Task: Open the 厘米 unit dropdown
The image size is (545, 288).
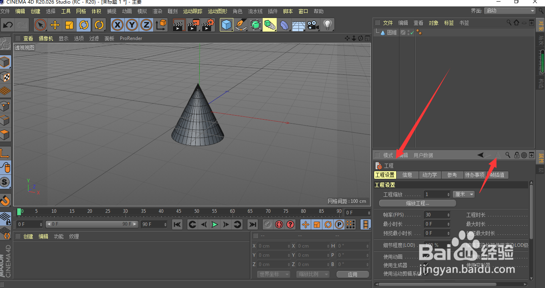Action: [x=464, y=194]
